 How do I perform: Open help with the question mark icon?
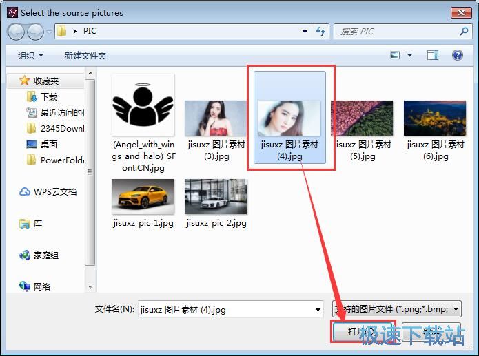(456, 55)
